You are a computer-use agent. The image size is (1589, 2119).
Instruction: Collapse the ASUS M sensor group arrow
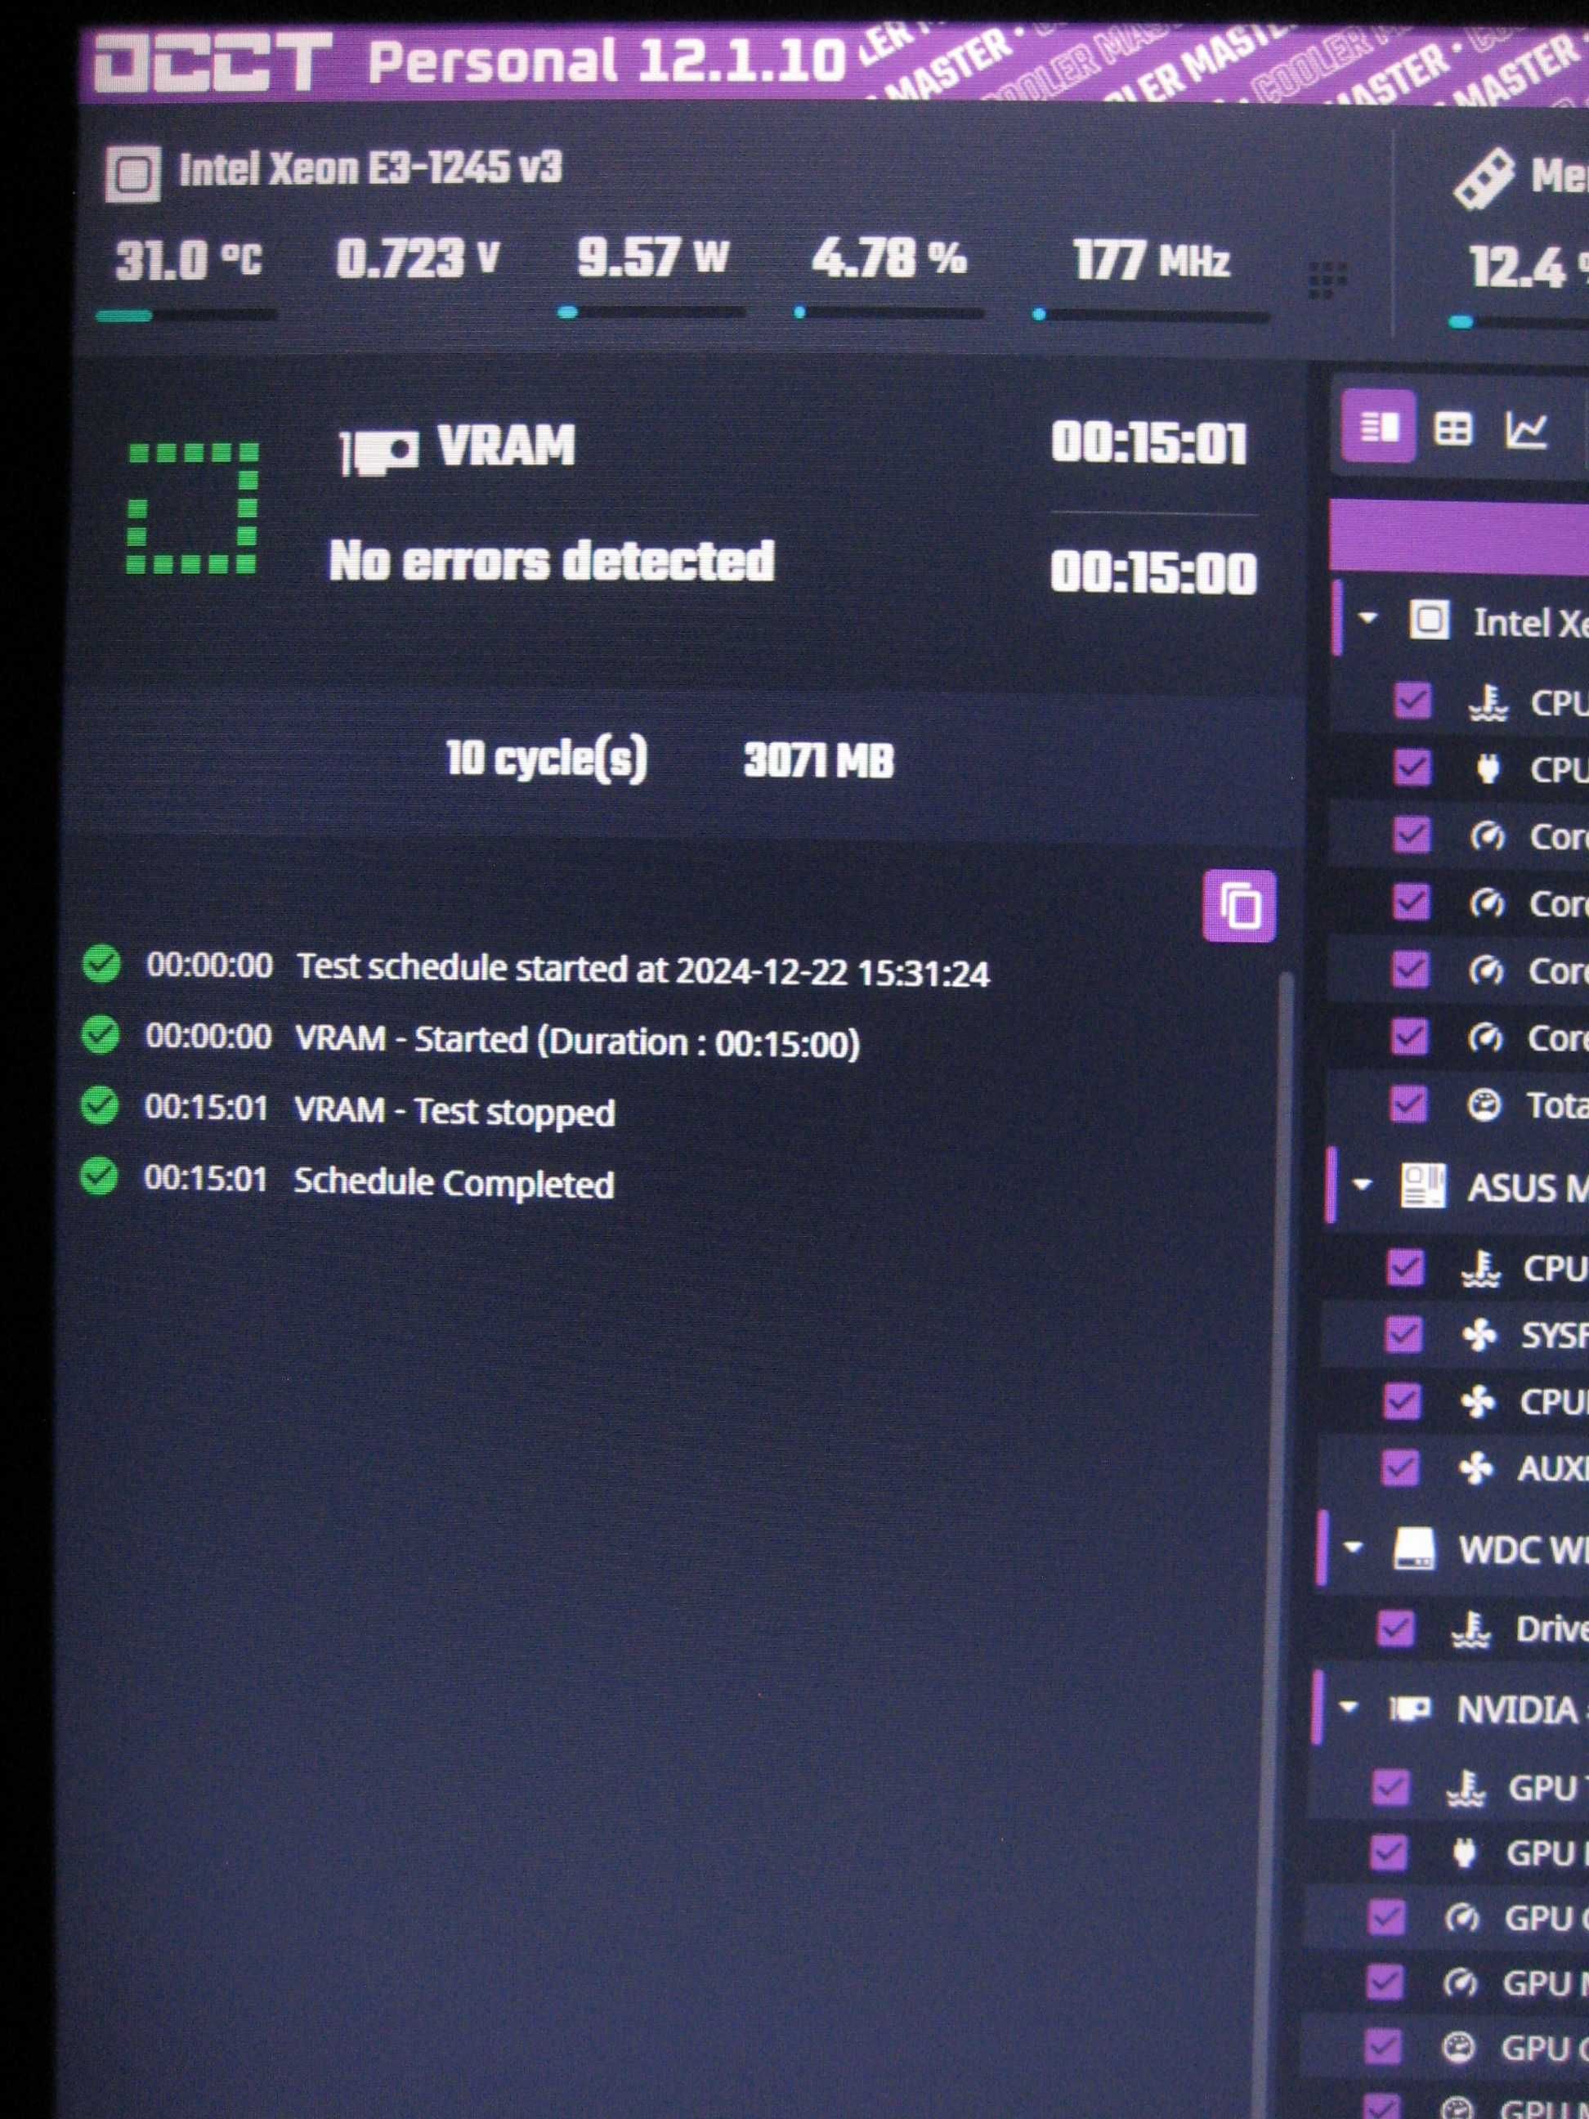[x=1361, y=1185]
